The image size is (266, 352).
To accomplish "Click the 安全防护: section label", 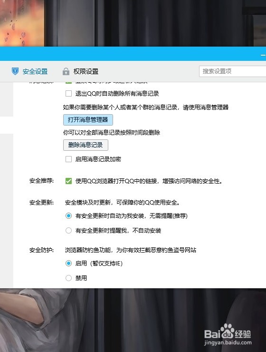I will (41, 250).
